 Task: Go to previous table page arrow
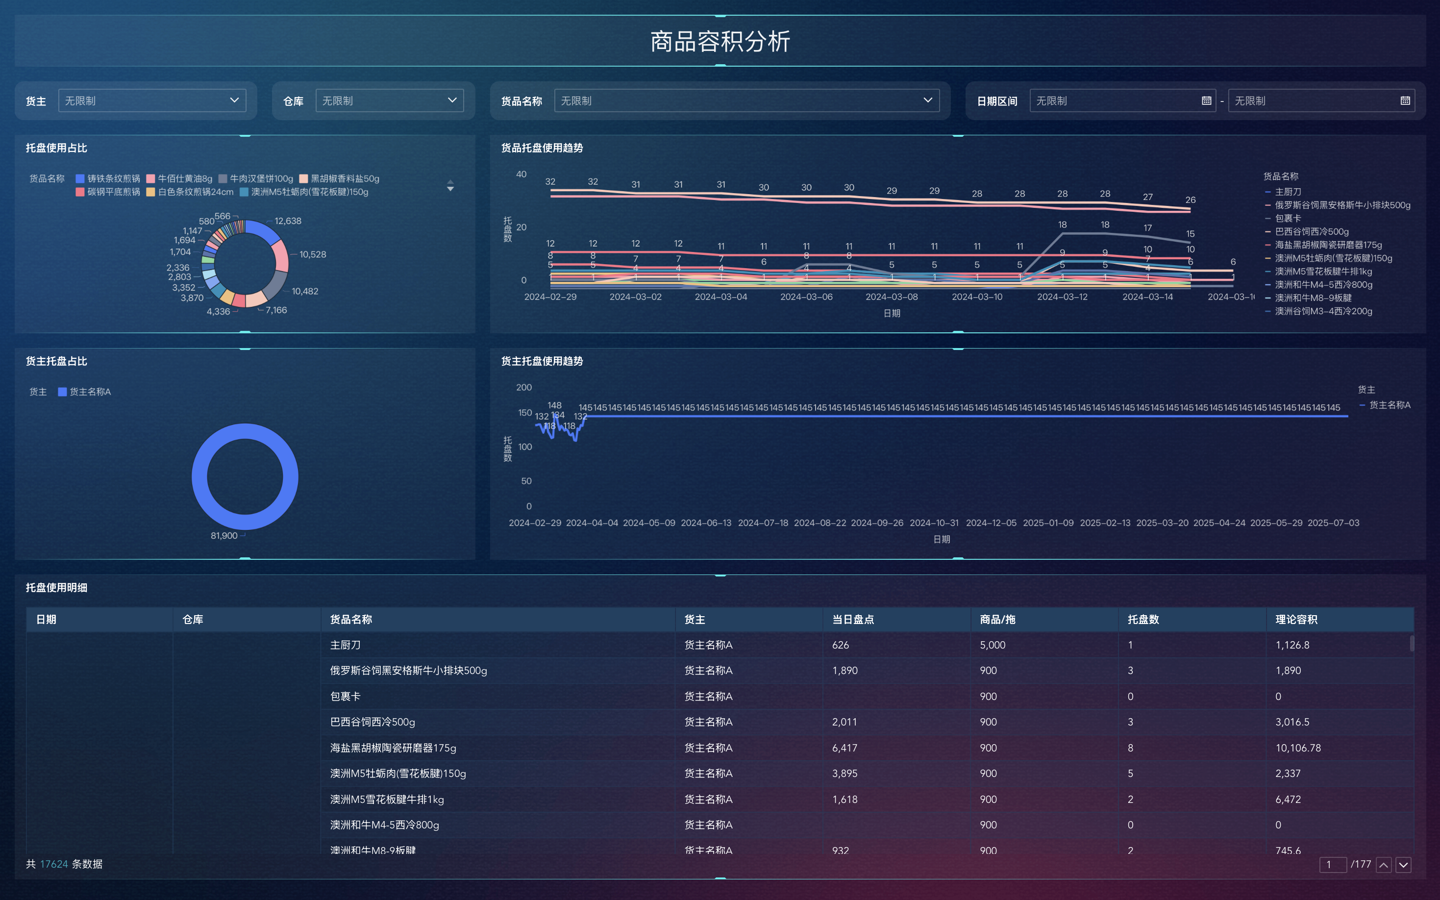1384,865
